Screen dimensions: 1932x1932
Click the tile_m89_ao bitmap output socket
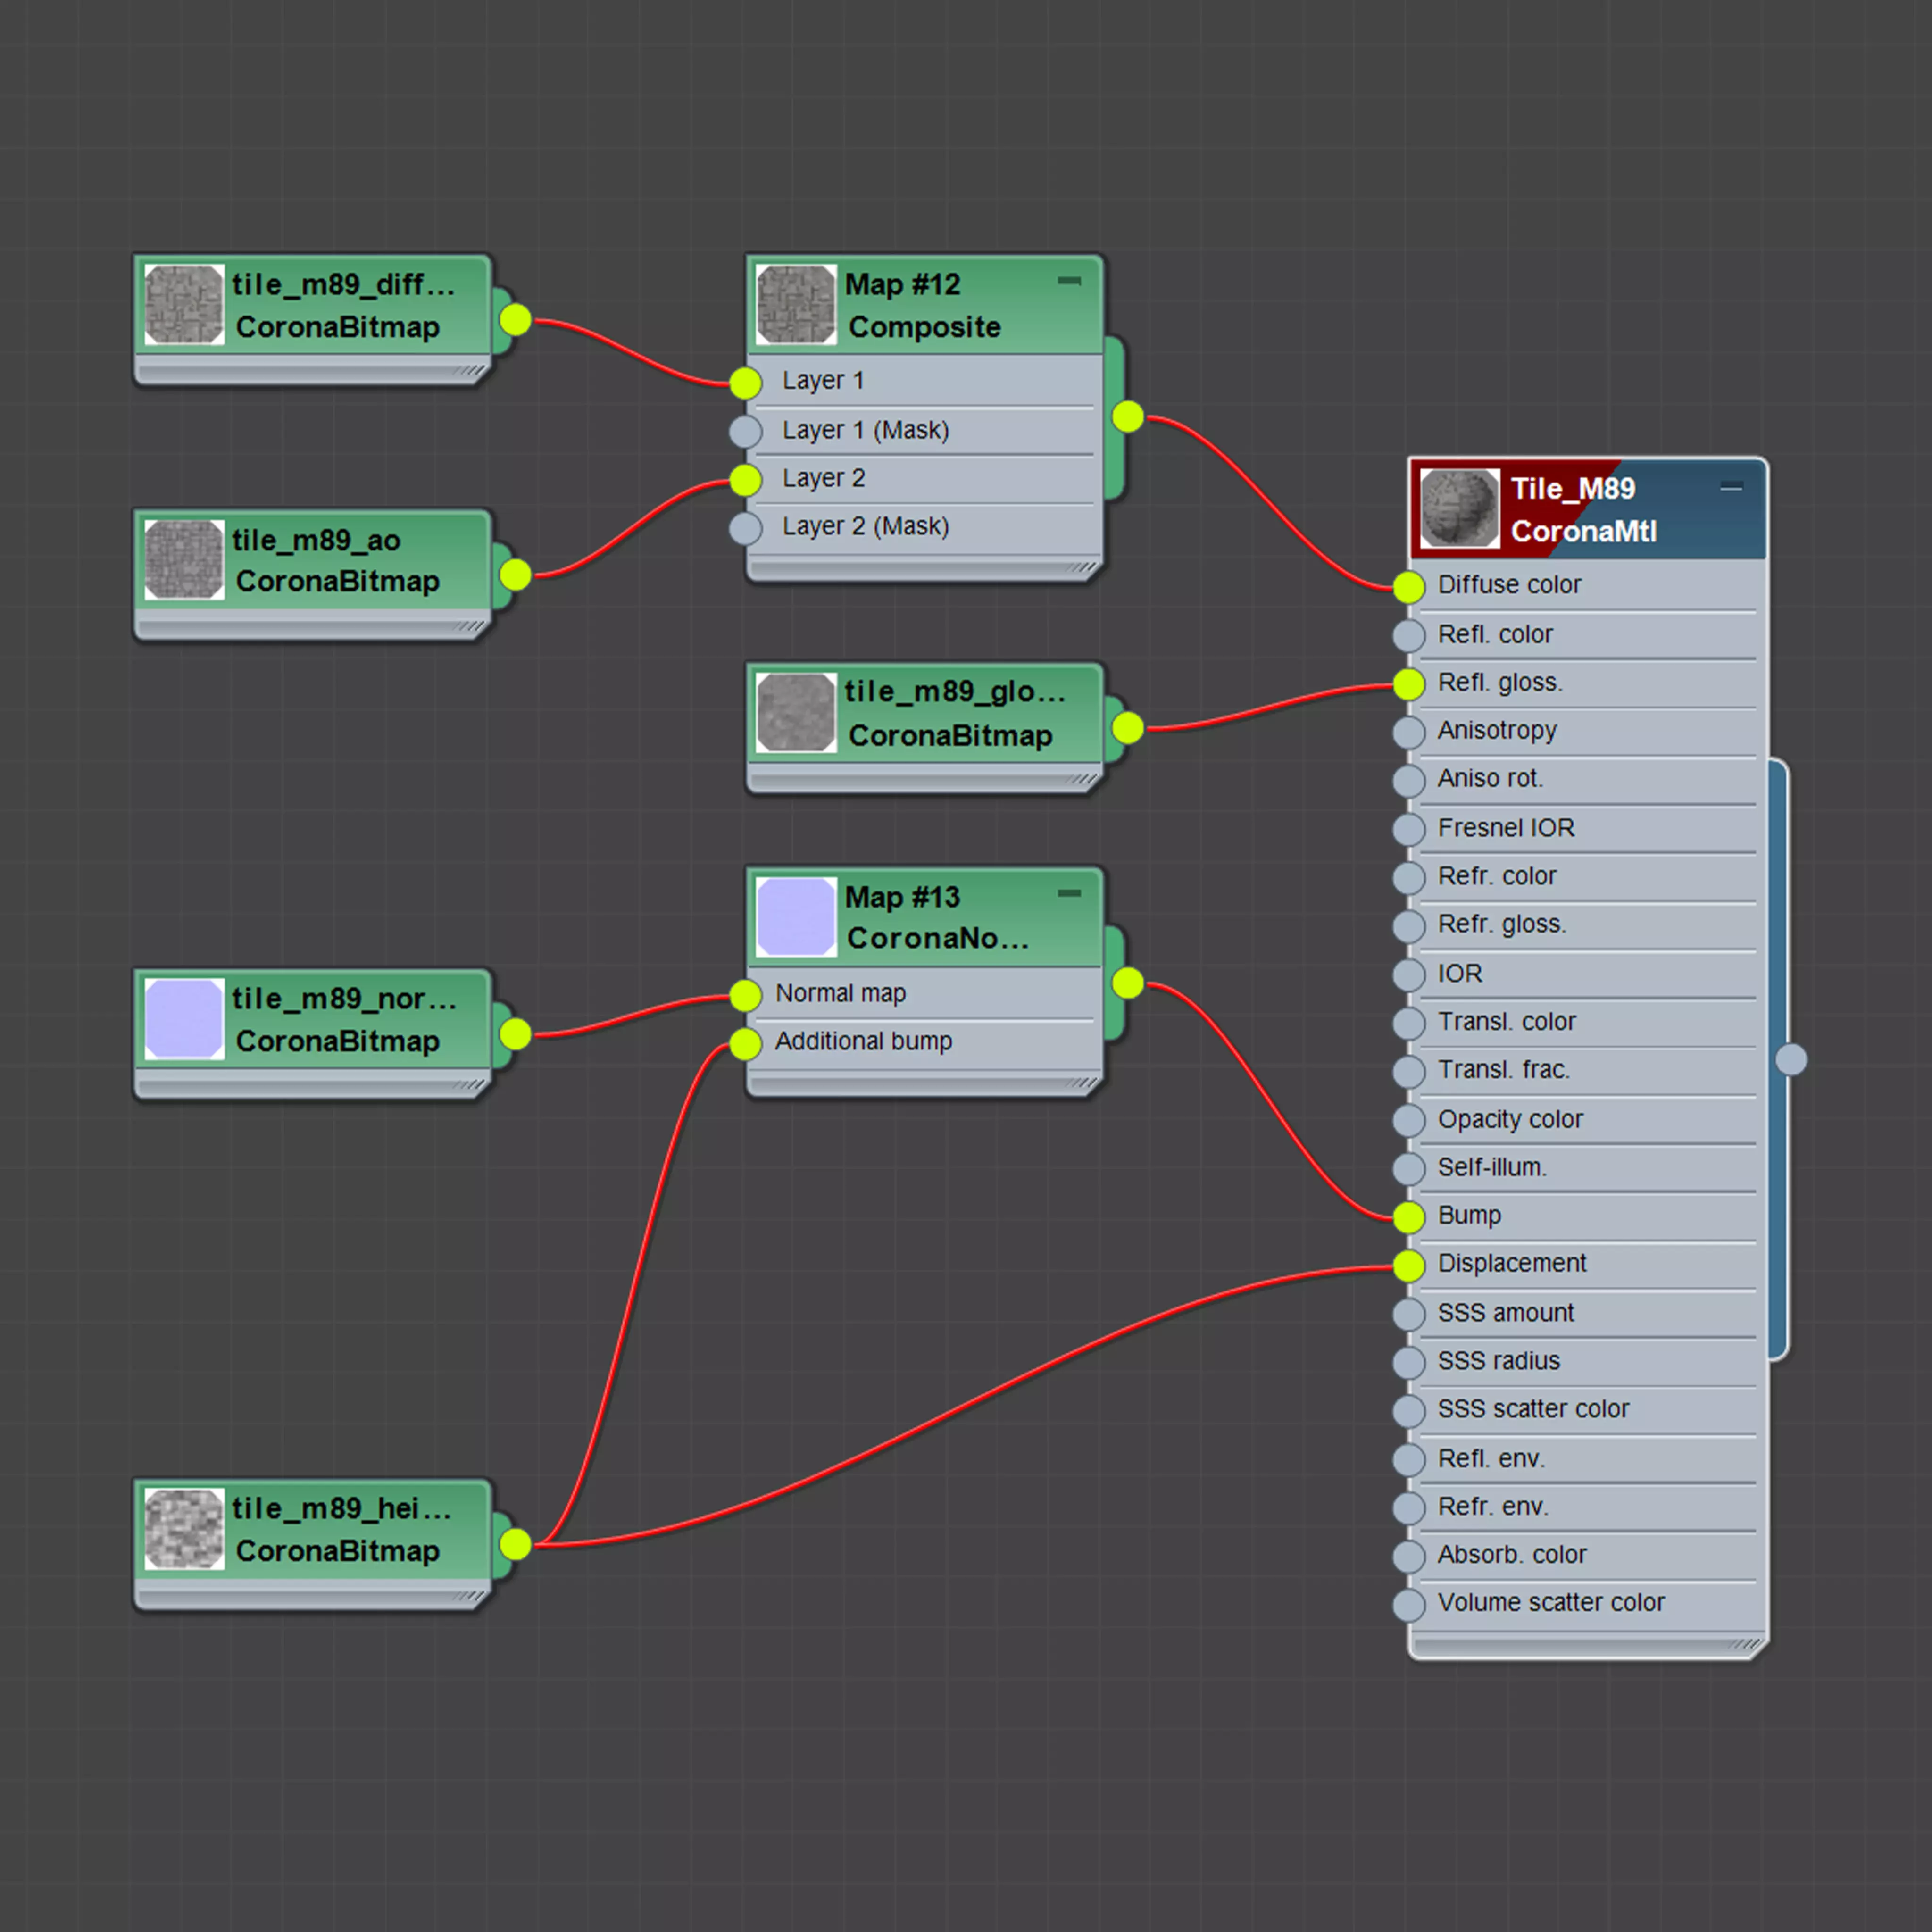point(515,575)
